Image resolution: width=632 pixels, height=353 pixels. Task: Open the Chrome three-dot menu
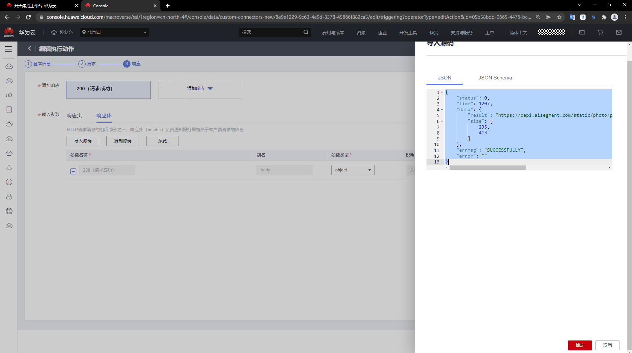[625, 17]
